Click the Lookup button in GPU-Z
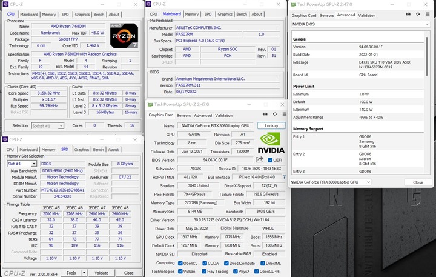The height and width of the screenshot is (277, 436). 271,126
